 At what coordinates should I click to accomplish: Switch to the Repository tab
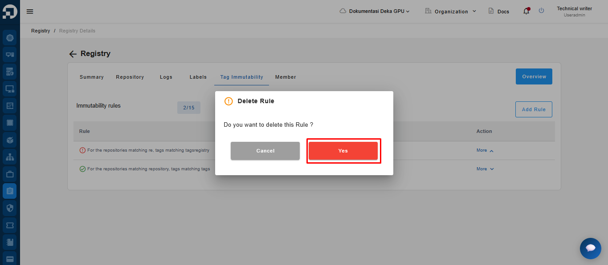coord(130,77)
